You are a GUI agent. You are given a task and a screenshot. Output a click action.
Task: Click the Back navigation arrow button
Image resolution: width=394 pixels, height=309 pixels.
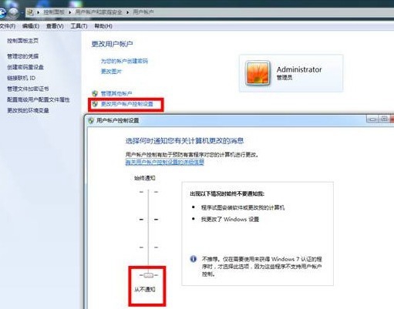click(2, 12)
